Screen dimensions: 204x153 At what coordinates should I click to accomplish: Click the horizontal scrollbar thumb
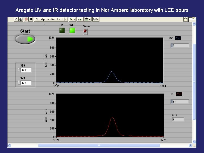click(x=99, y=145)
